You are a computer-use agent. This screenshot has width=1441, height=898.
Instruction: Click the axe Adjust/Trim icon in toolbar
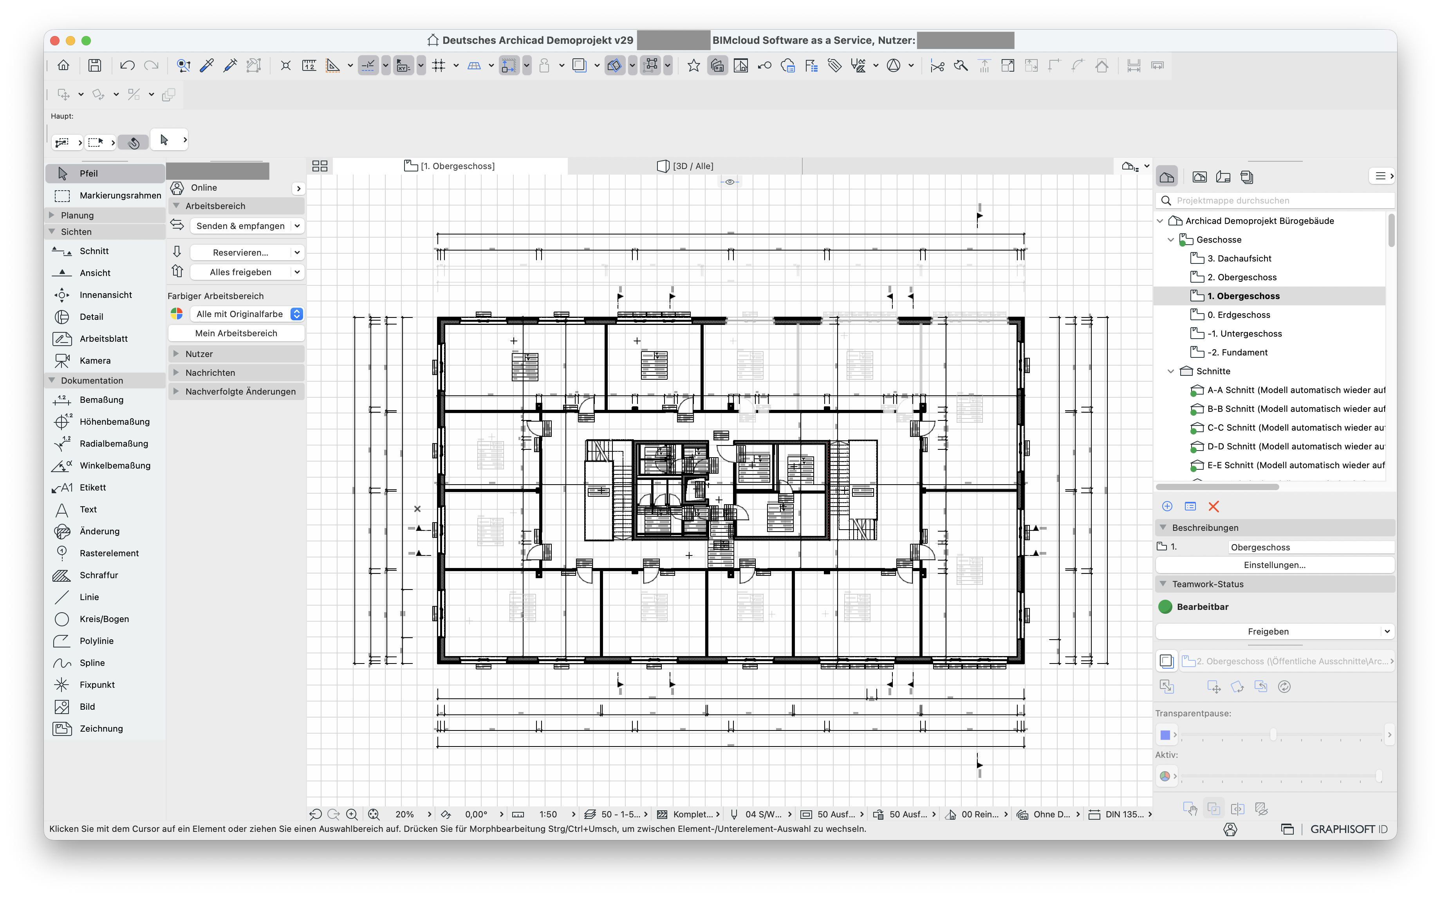(961, 65)
